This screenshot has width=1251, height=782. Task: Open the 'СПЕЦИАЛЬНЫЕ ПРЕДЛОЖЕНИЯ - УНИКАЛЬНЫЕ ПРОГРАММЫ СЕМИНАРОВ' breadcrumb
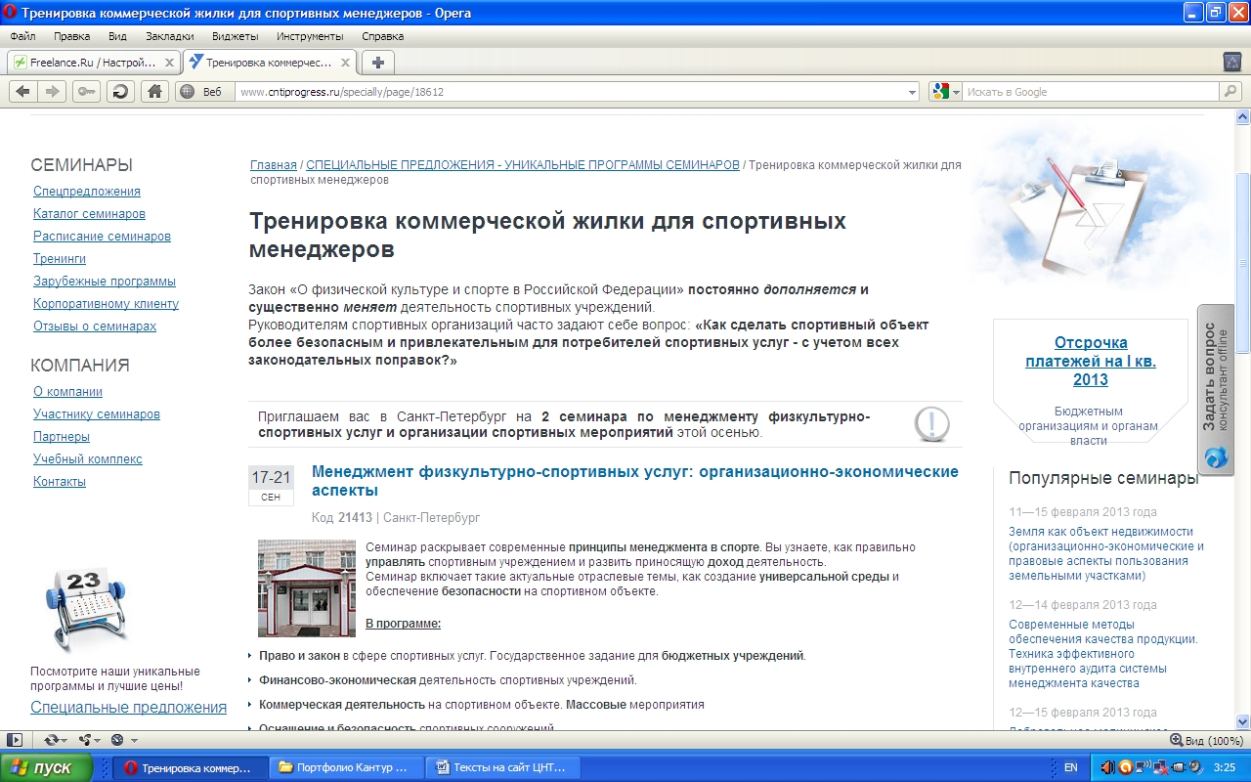pos(523,165)
